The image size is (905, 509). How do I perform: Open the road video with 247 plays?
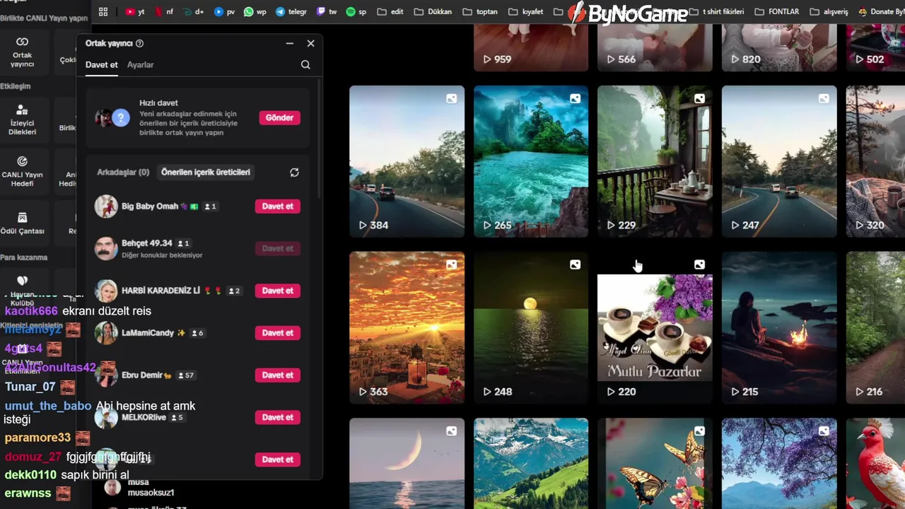779,162
